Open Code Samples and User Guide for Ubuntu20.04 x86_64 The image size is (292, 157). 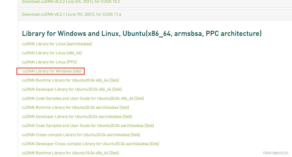click(x=83, y=98)
